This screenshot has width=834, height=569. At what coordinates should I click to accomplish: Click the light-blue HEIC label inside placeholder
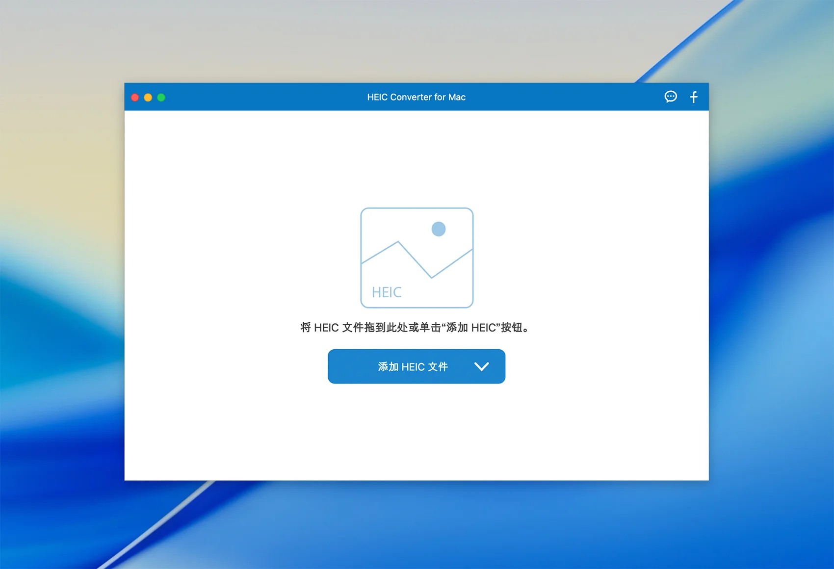pos(387,292)
